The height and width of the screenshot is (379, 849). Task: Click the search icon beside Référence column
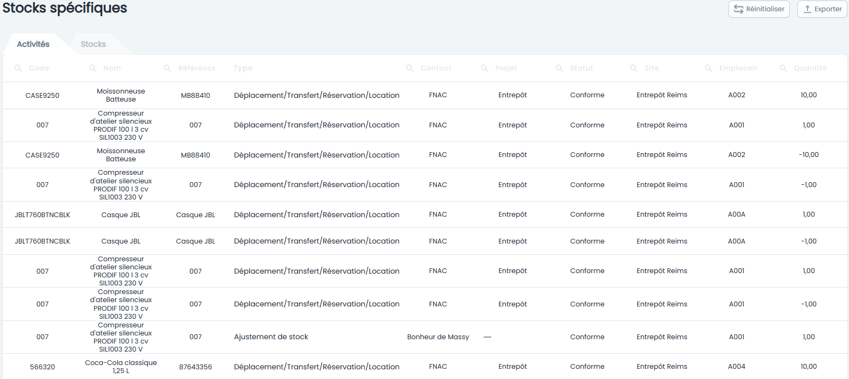point(167,68)
